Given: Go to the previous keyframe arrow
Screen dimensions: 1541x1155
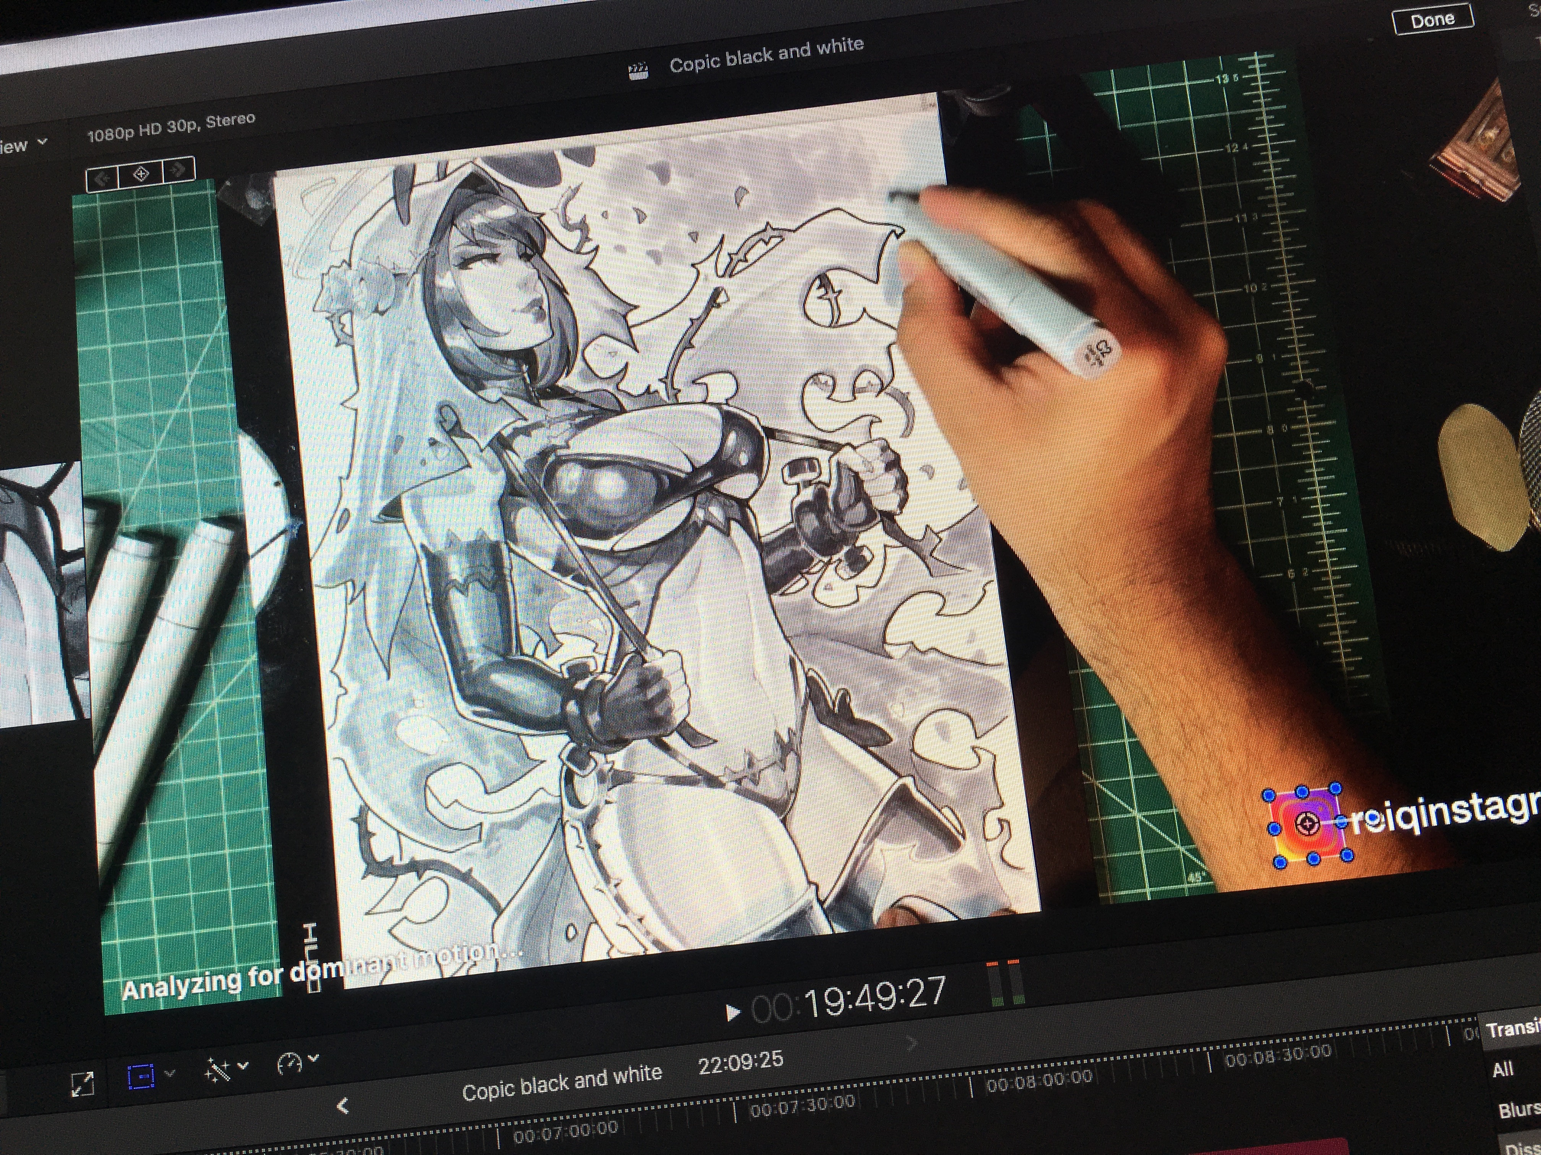Looking at the screenshot, I should [x=102, y=178].
